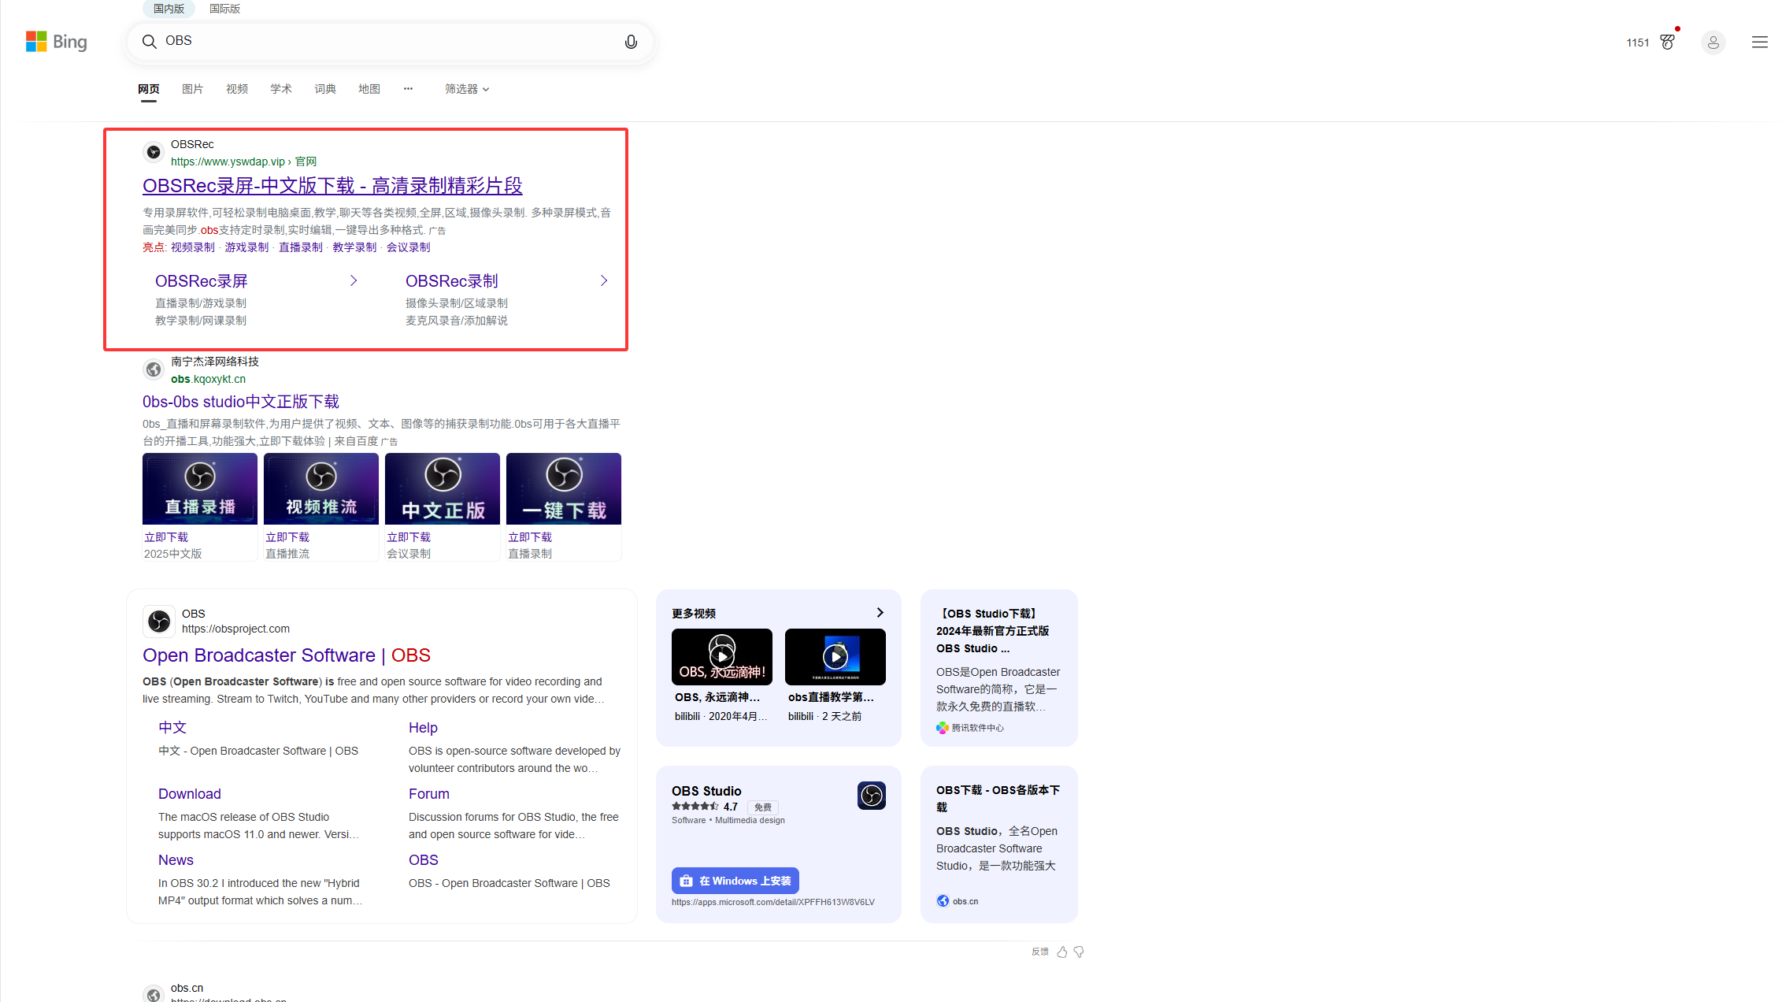Viewport: 1782px width, 1002px height.
Task: Click the 中文正版 ad thumbnail
Action: (x=443, y=488)
